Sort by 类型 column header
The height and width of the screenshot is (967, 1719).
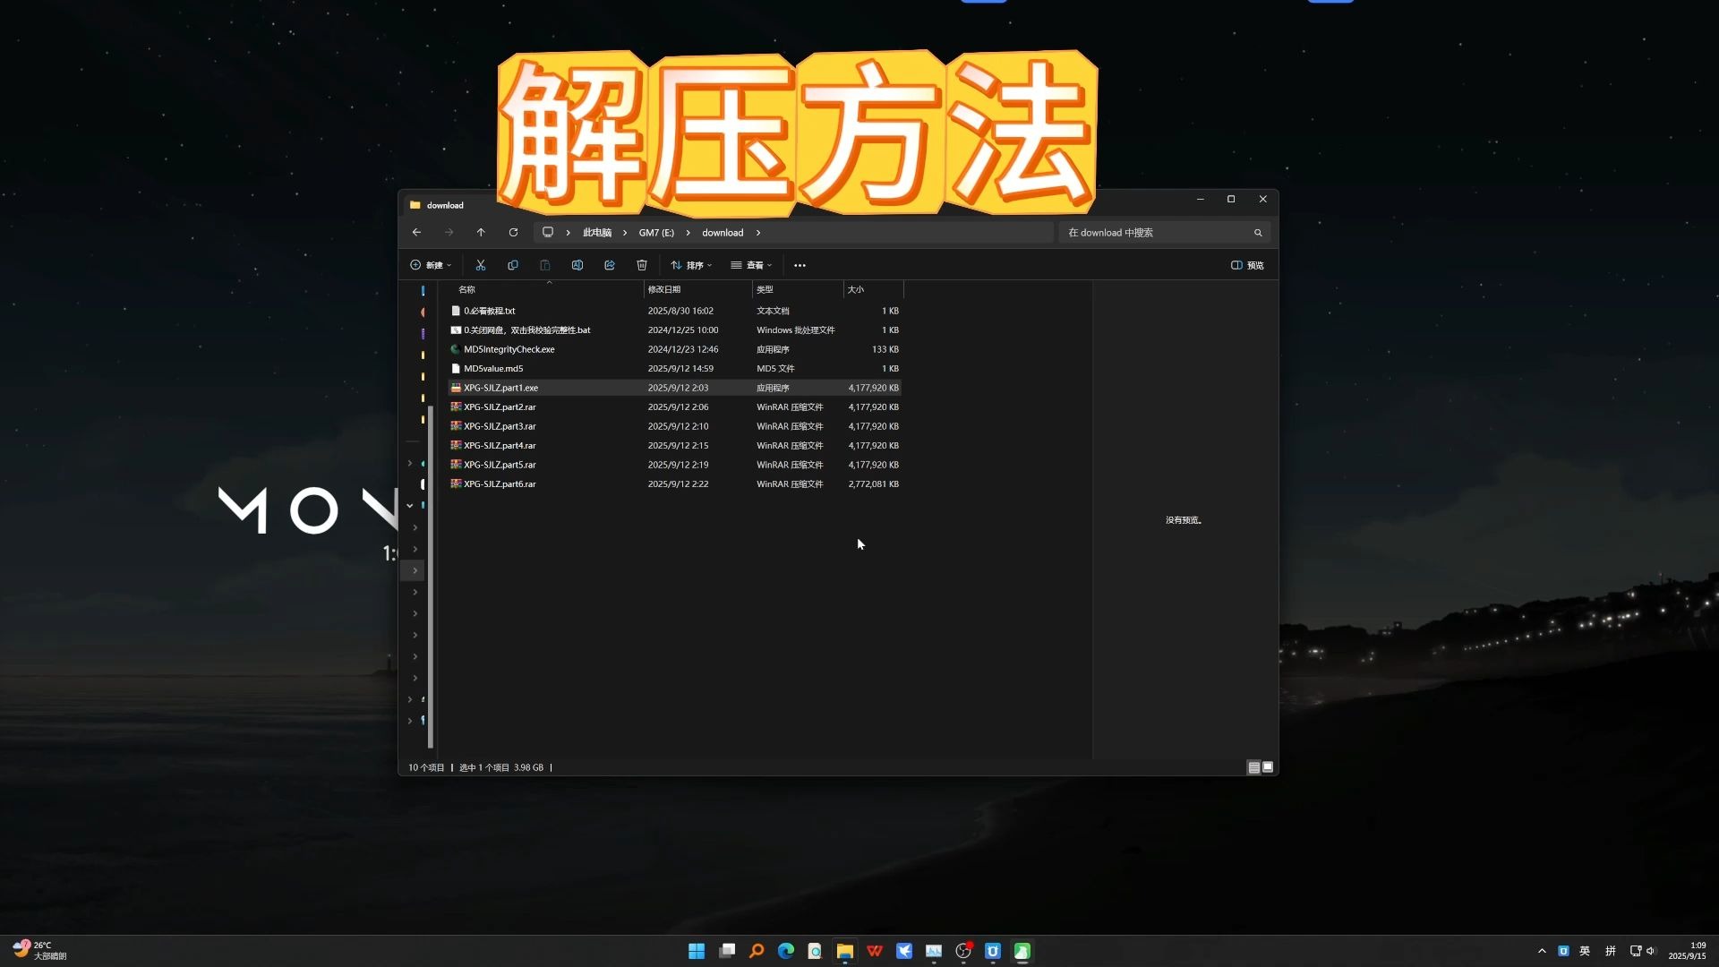798,289
